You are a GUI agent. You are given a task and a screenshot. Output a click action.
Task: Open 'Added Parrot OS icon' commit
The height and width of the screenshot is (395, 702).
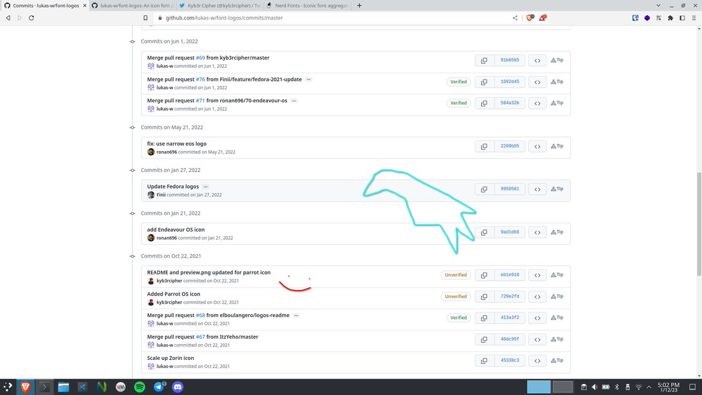[174, 294]
